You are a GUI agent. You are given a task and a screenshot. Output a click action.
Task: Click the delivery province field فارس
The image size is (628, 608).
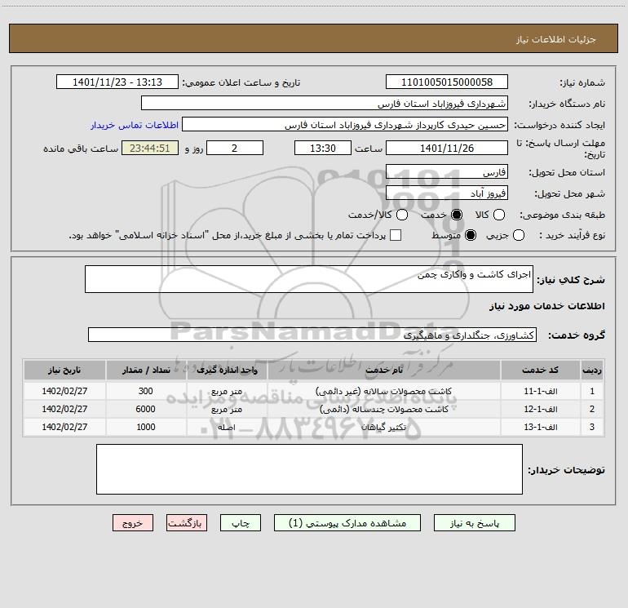447,172
